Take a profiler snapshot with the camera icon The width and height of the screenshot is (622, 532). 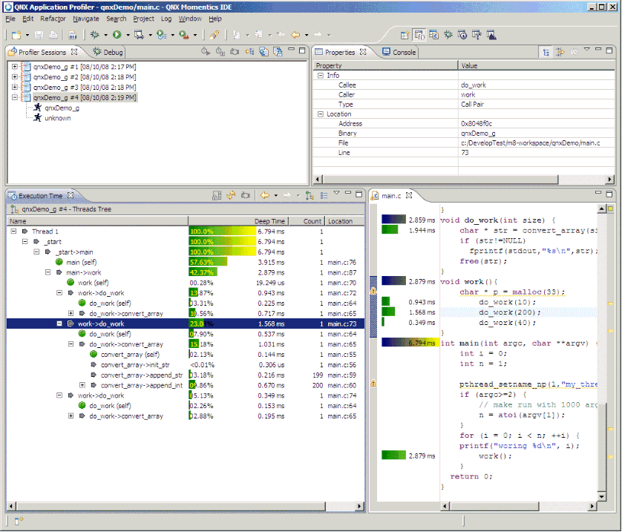234,52
